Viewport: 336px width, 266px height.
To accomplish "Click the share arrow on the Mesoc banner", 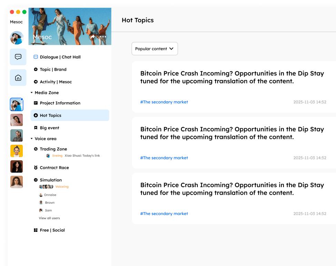I will 92,37.
